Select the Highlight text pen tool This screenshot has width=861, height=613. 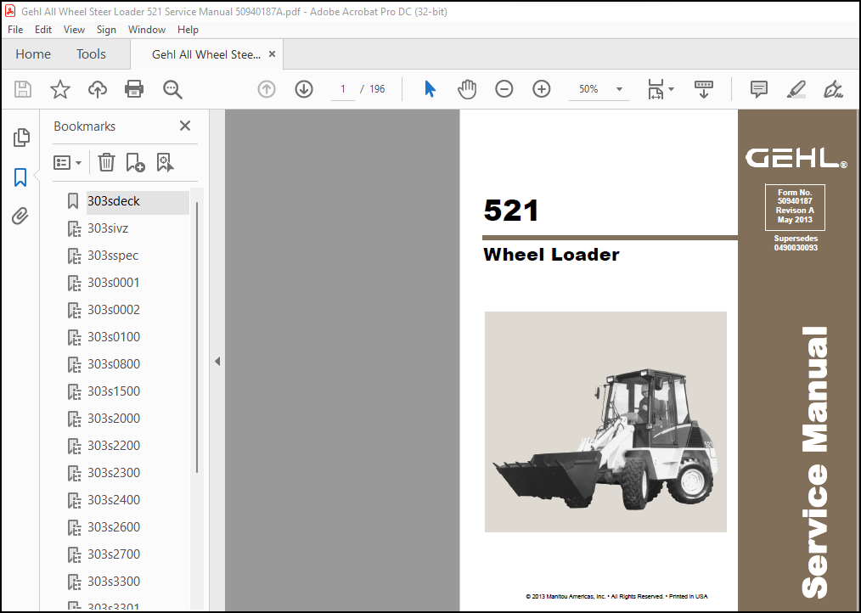pos(796,89)
